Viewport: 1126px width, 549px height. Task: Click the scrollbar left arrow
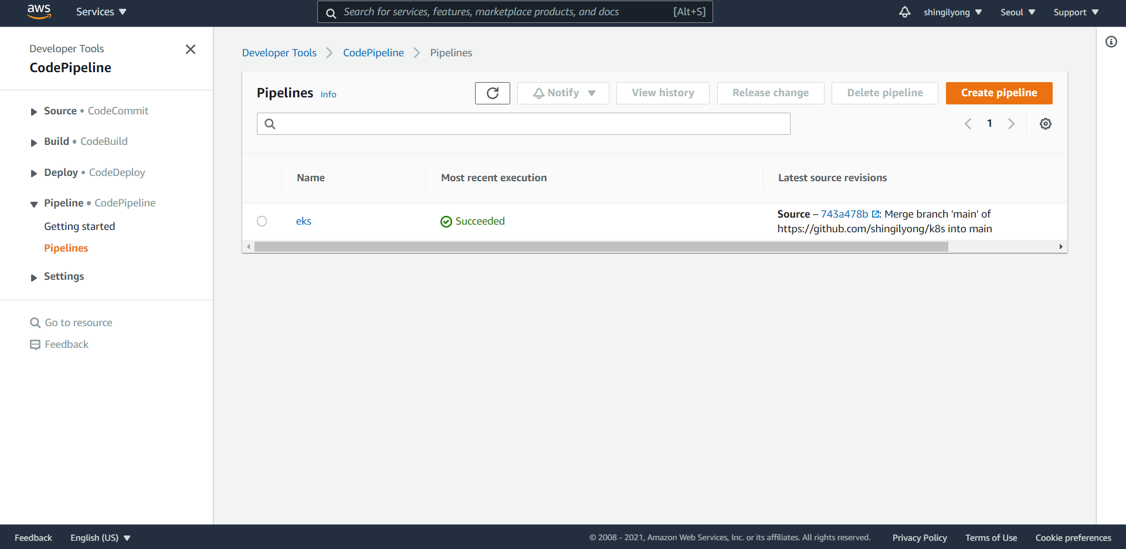click(249, 247)
